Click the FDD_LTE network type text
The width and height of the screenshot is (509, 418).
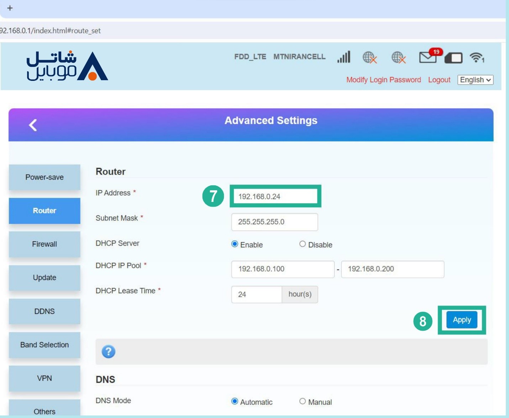pyautogui.click(x=250, y=57)
